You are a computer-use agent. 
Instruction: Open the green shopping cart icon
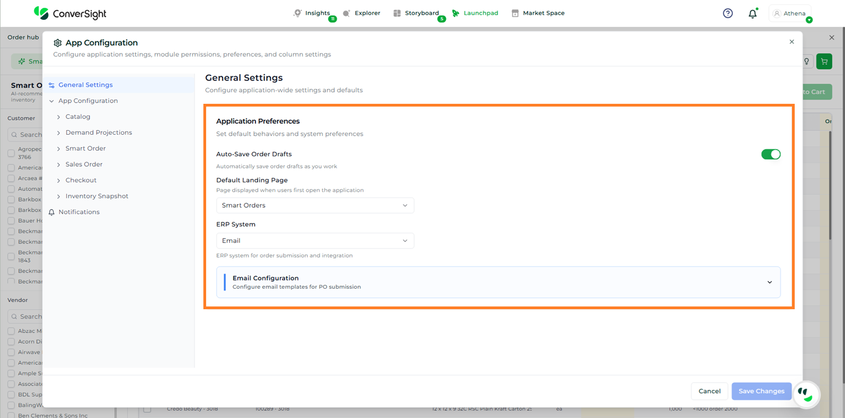(823, 61)
